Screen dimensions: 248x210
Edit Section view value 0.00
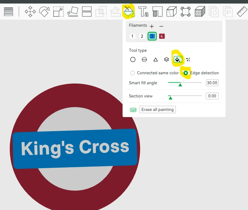pyautogui.click(x=212, y=96)
